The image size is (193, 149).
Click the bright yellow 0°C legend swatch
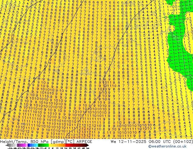pyautogui.click(x=50, y=145)
